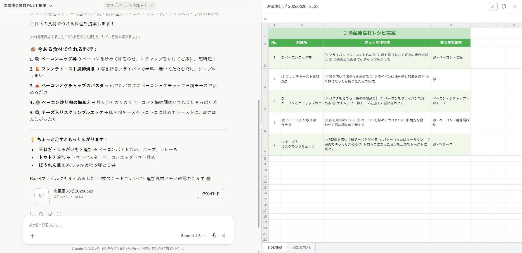The height and width of the screenshot is (253, 522).
Task: Click the 今ある食材で作れる料理 heading
Action: click(64, 49)
